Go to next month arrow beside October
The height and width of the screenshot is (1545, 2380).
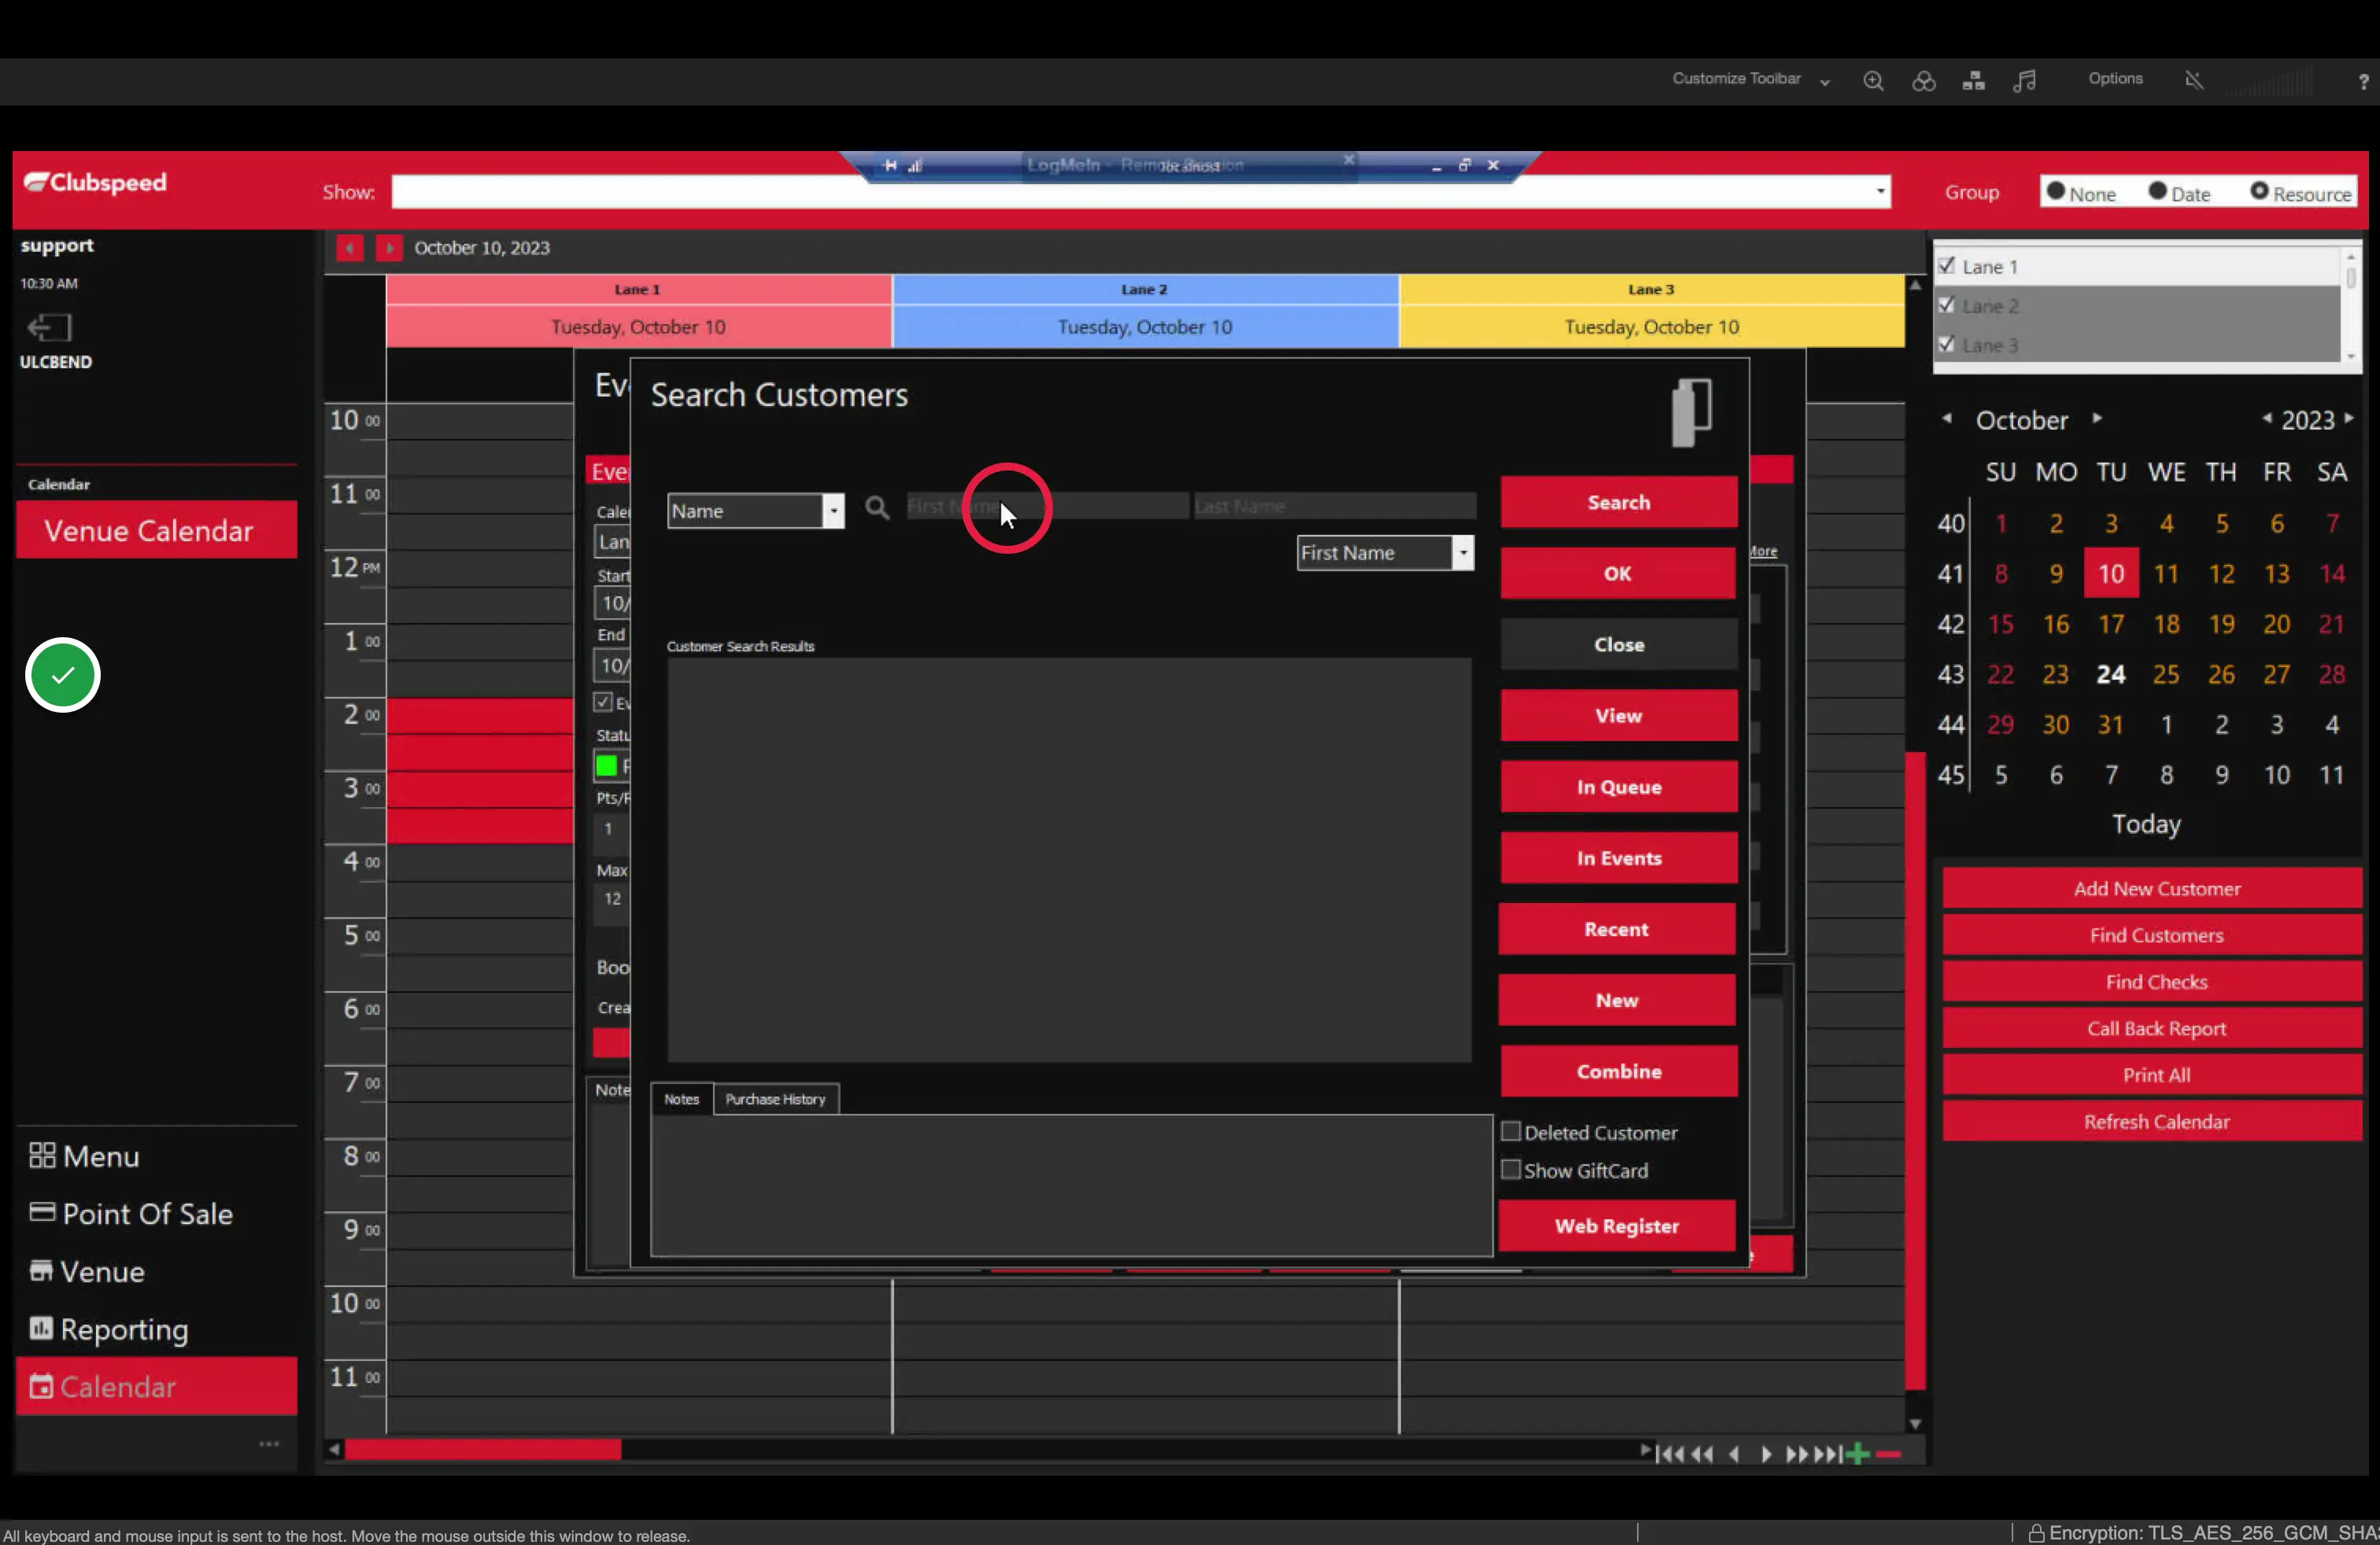click(2097, 419)
